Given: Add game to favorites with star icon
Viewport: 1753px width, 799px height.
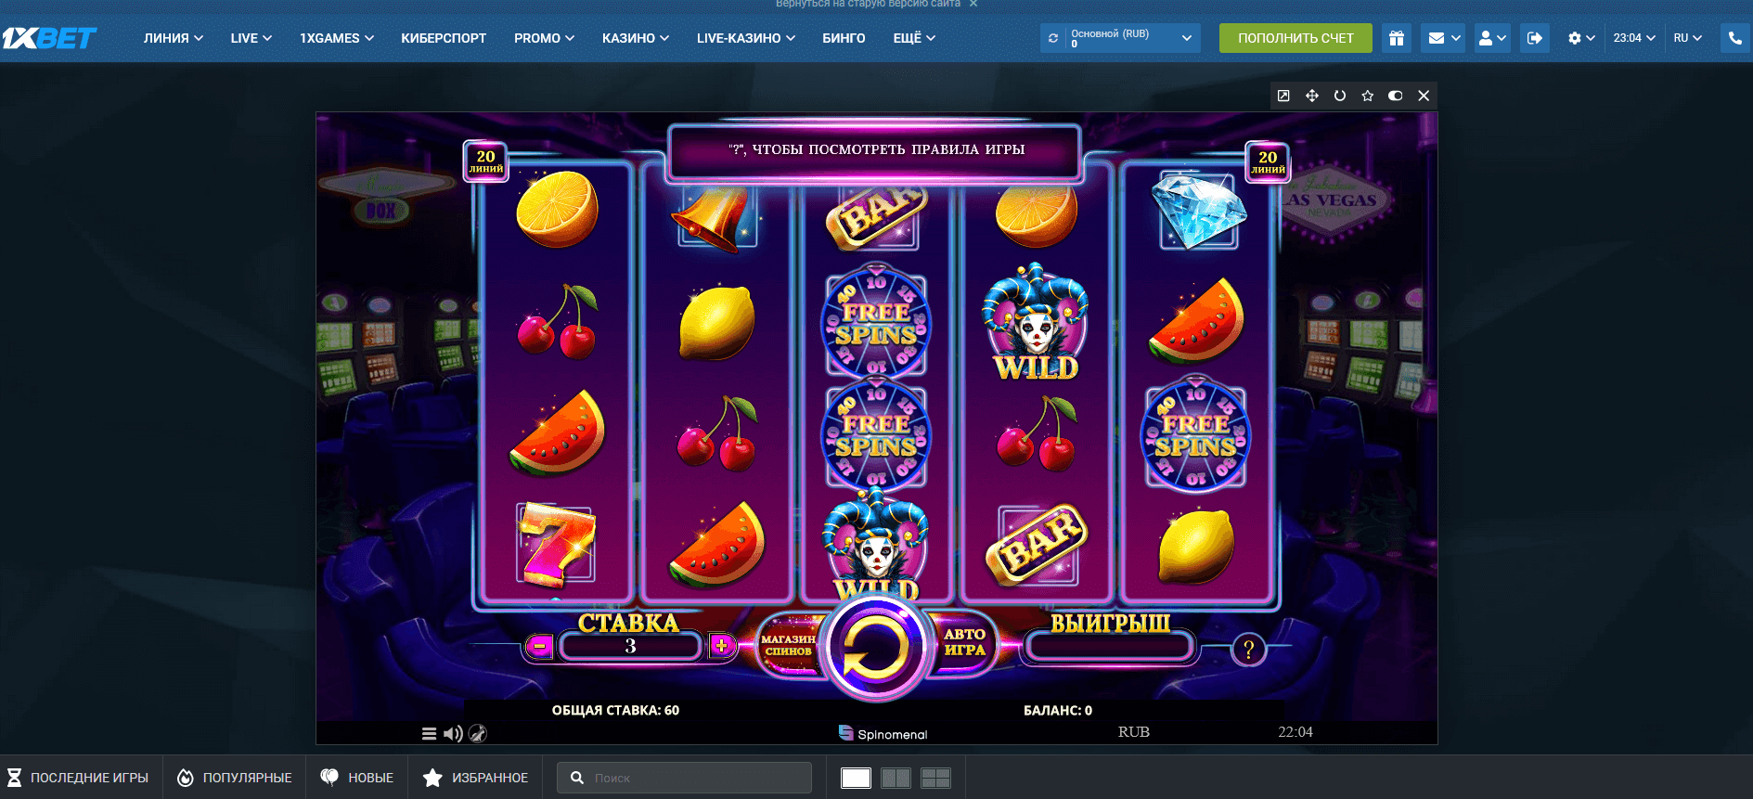Looking at the screenshot, I should 1368,96.
